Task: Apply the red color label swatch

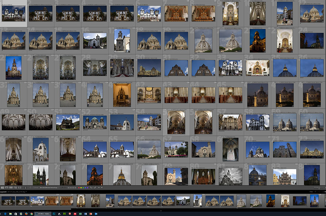Action: click(79, 188)
